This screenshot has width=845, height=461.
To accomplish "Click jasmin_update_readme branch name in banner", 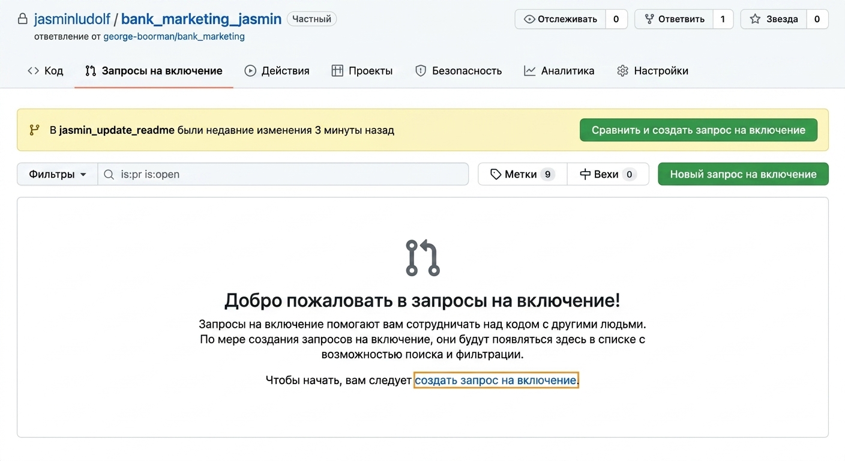I will (x=116, y=130).
